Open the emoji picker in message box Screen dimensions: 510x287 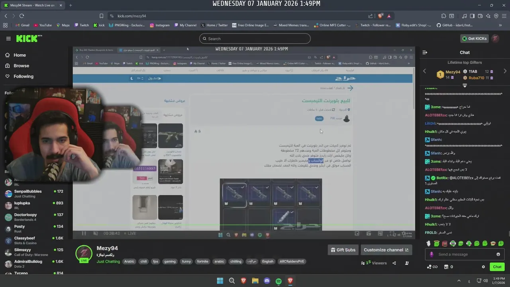tap(498, 254)
